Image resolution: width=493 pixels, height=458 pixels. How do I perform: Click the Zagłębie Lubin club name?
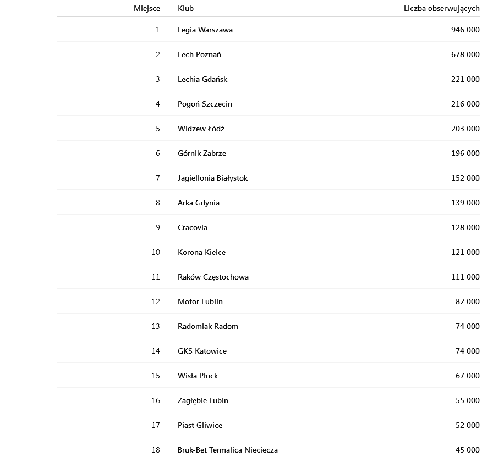coord(202,400)
